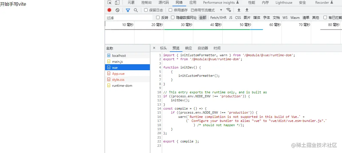Enable the 保留日志 checkbox
Image resolution: width=342 pixels, height=153 pixels.
(x=146, y=10)
